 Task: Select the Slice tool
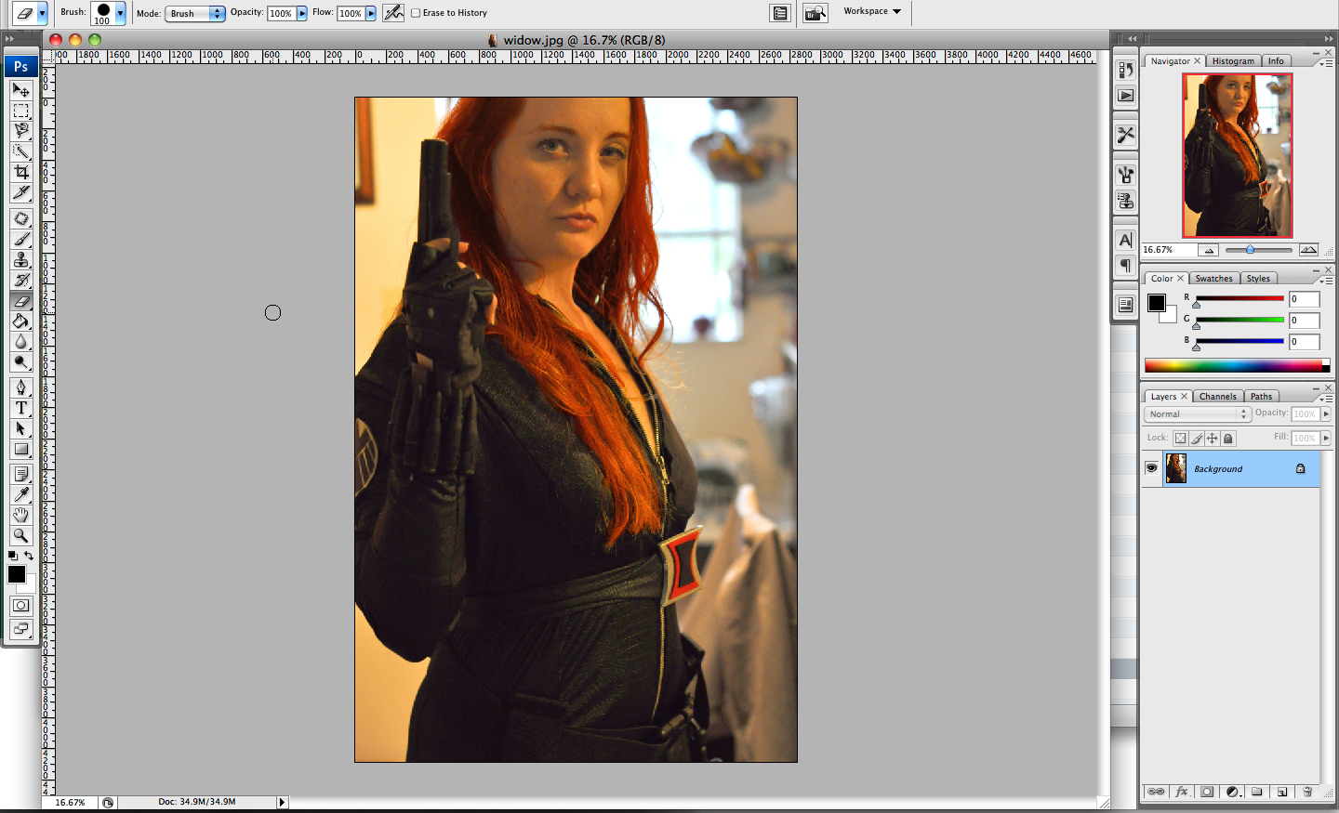tap(20, 192)
